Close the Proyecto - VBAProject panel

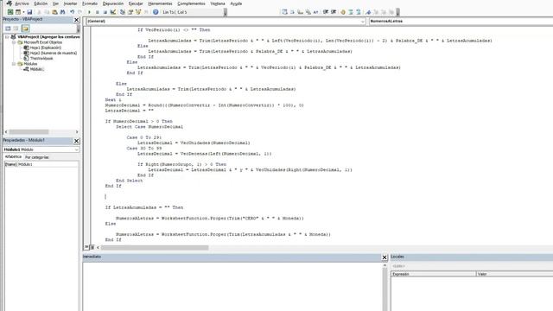coord(77,20)
